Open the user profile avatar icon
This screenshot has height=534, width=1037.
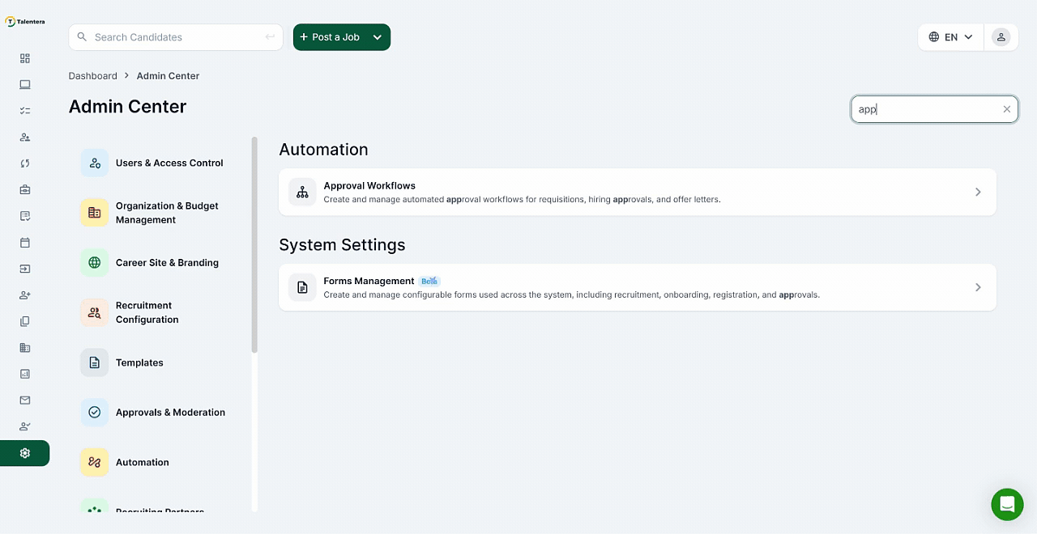pos(1001,37)
